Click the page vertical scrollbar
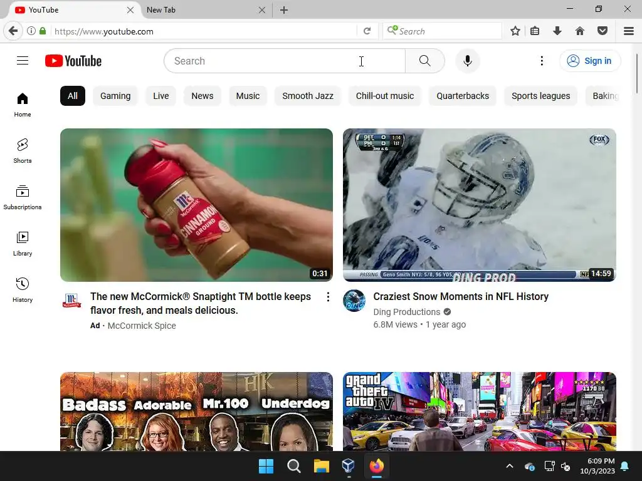Image resolution: width=642 pixels, height=481 pixels. coord(637,74)
